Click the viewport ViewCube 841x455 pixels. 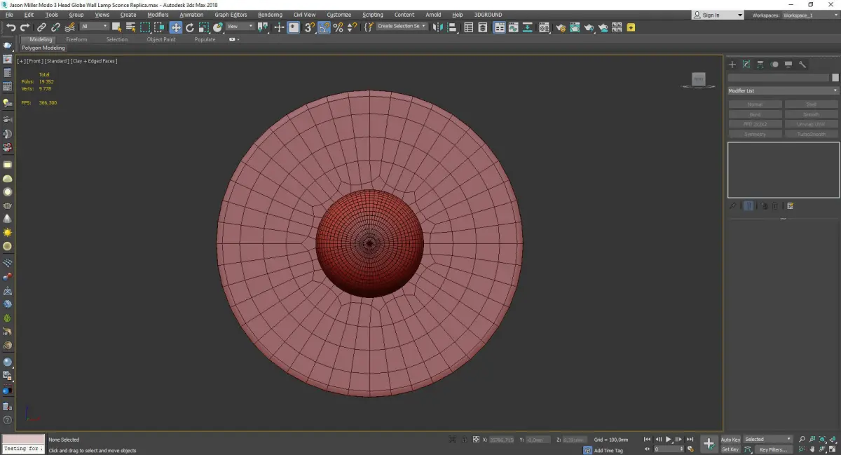pyautogui.click(x=698, y=80)
